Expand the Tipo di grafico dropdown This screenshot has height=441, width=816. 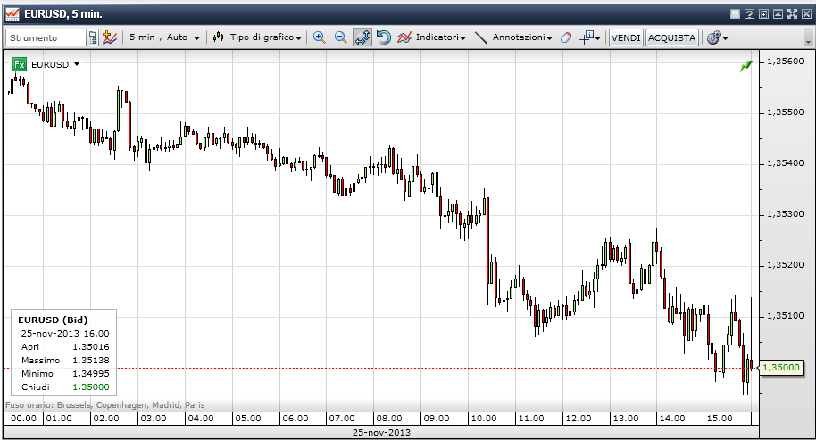click(260, 37)
